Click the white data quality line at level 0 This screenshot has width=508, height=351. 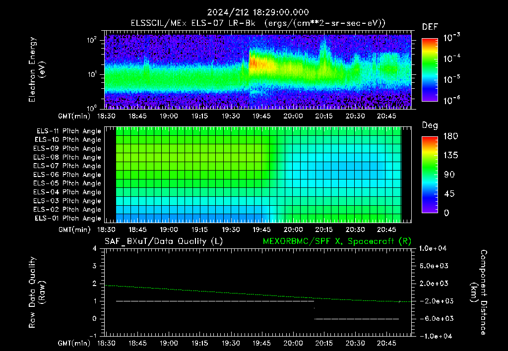tap(357, 319)
